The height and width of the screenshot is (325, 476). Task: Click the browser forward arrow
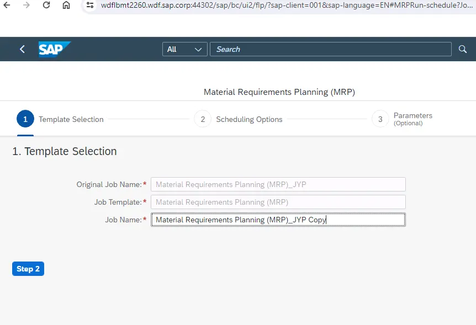pyautogui.click(x=27, y=5)
